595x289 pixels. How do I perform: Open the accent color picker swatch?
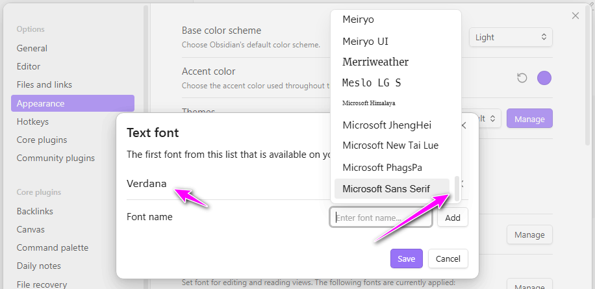pyautogui.click(x=544, y=79)
